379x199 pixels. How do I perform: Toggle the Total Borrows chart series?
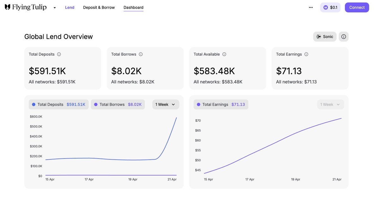point(118,104)
